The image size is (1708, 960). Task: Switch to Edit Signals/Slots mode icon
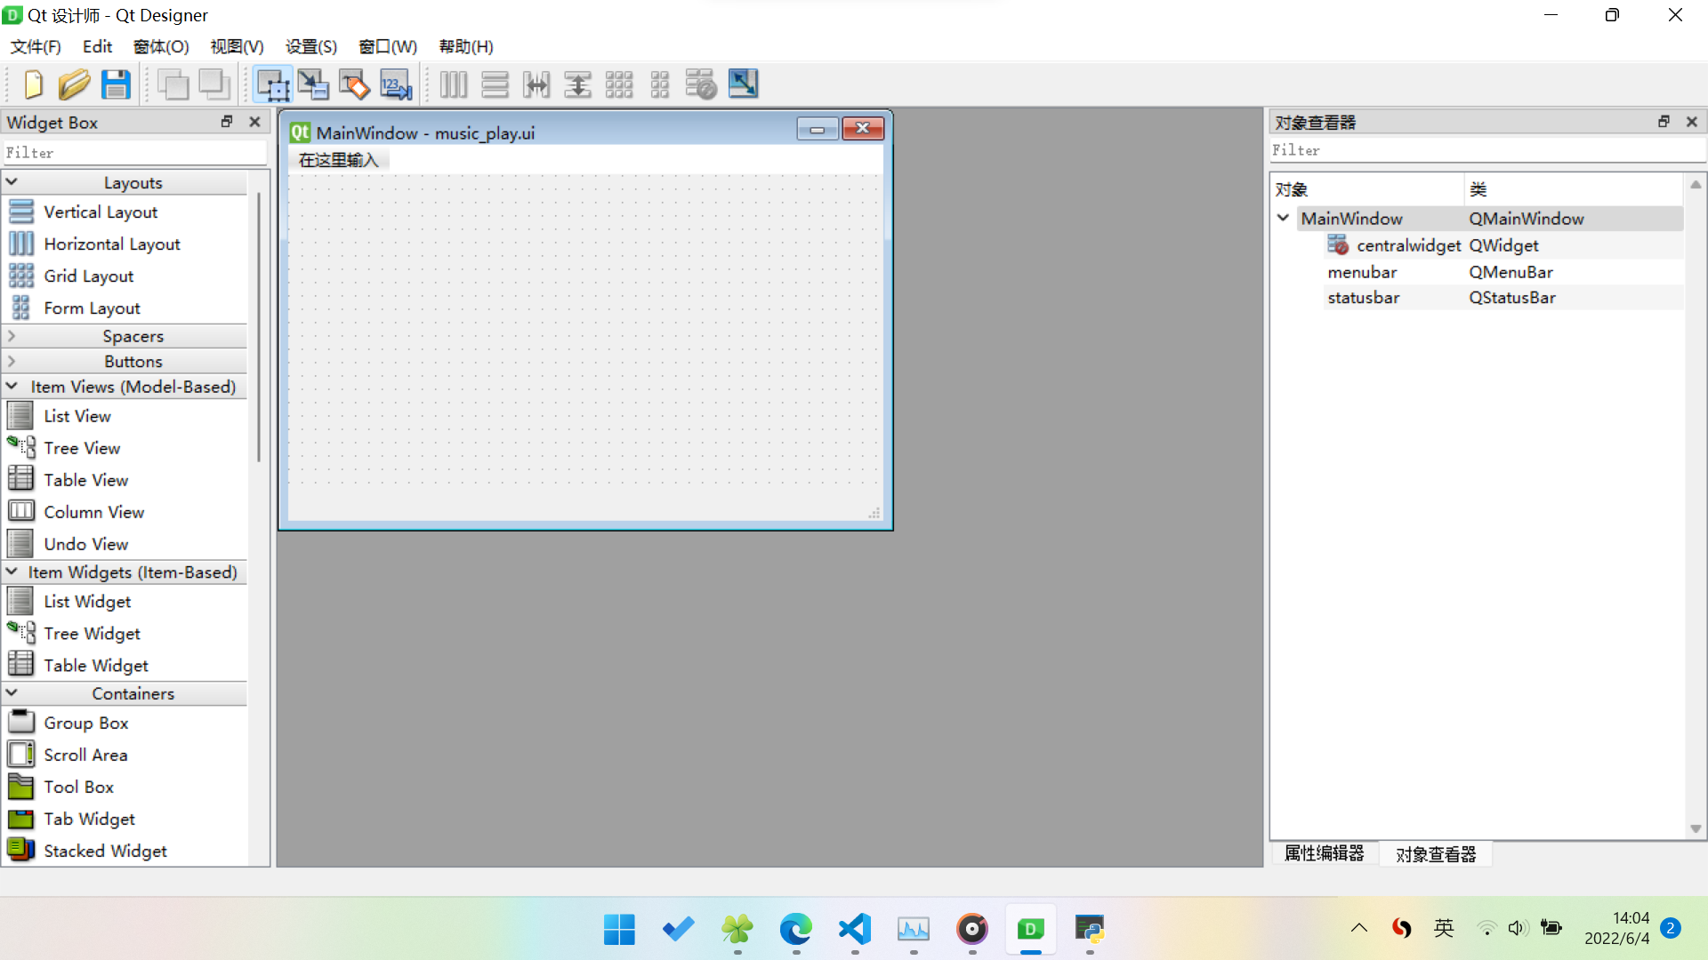tap(313, 84)
